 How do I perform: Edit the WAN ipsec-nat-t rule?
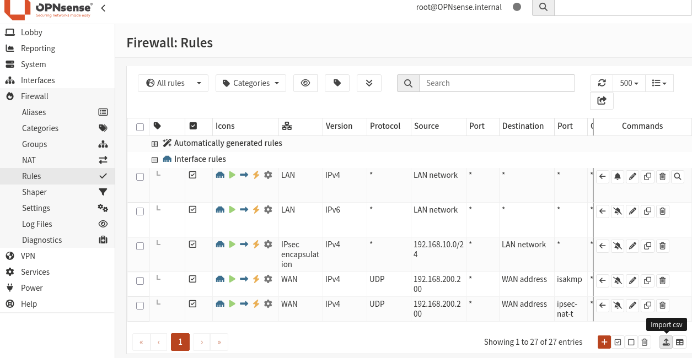pos(632,306)
